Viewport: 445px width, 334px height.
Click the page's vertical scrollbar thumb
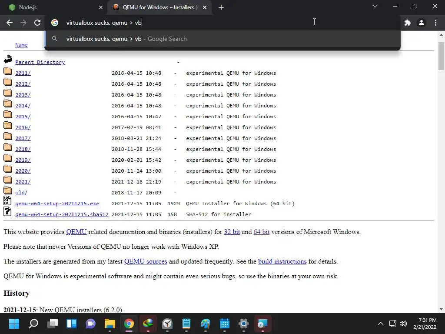[441, 56]
